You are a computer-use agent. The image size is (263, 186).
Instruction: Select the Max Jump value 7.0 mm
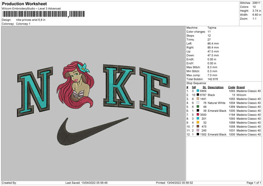(x=212, y=75)
